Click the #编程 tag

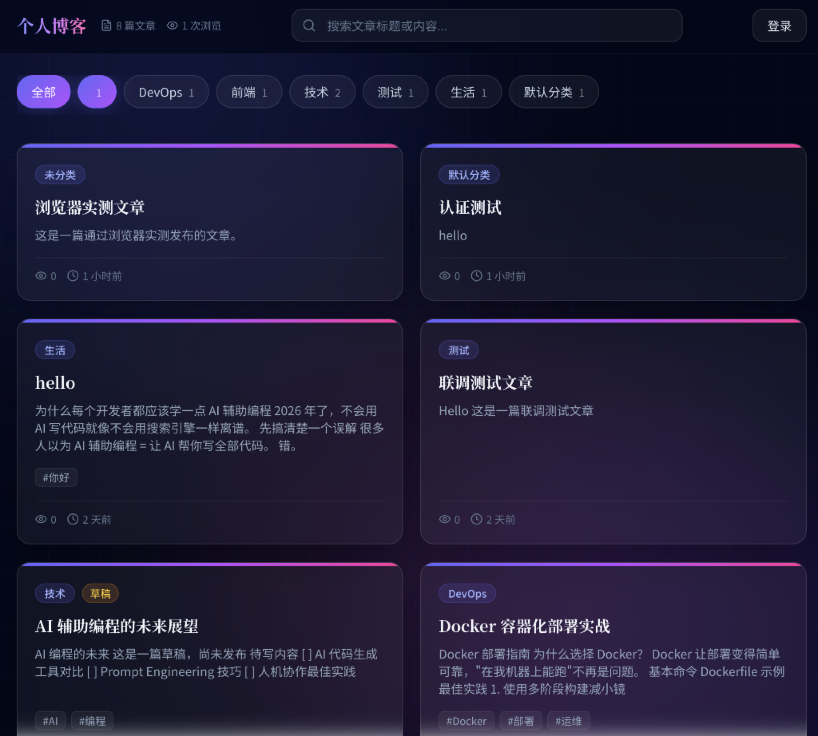point(92,720)
